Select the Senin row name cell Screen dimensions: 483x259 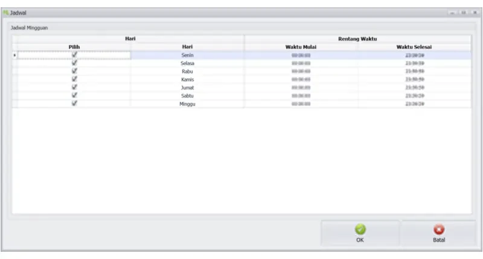pyautogui.click(x=187, y=55)
